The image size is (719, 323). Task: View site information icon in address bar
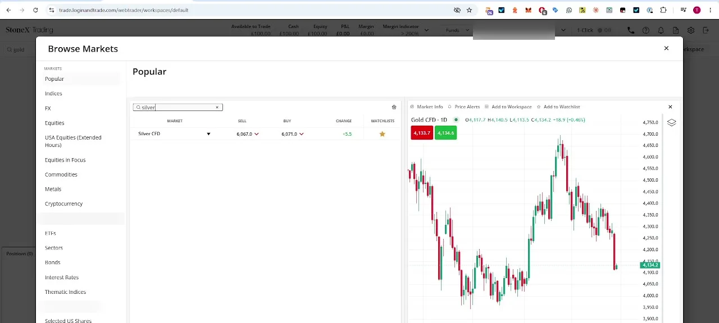(51, 10)
